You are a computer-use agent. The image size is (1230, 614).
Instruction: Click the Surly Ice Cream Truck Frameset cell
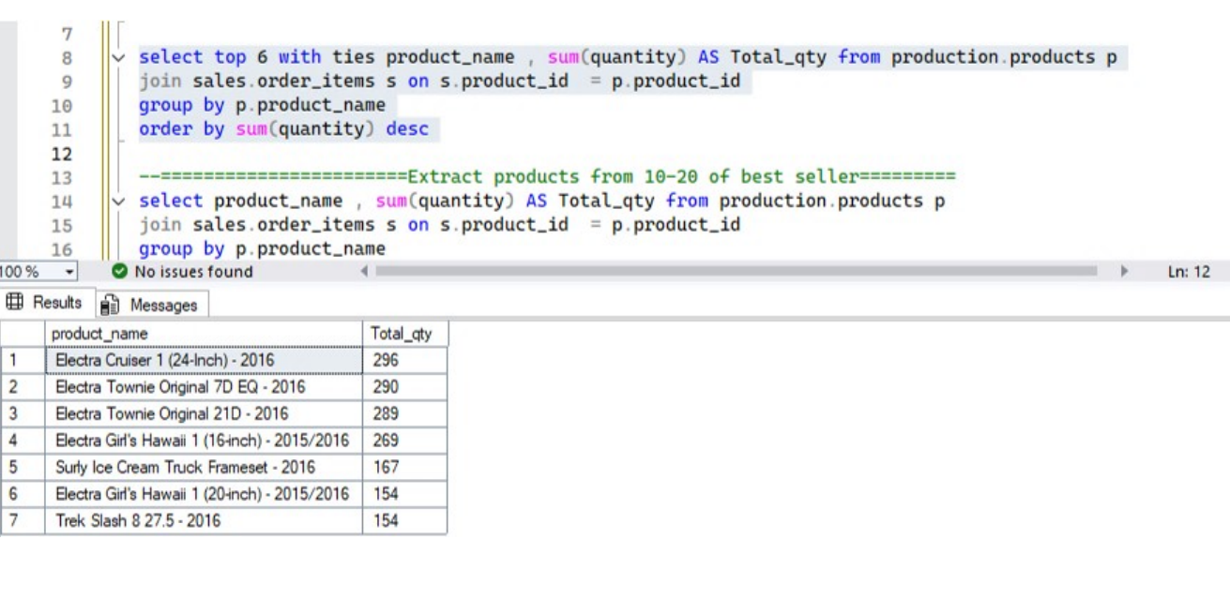pyautogui.click(x=203, y=467)
